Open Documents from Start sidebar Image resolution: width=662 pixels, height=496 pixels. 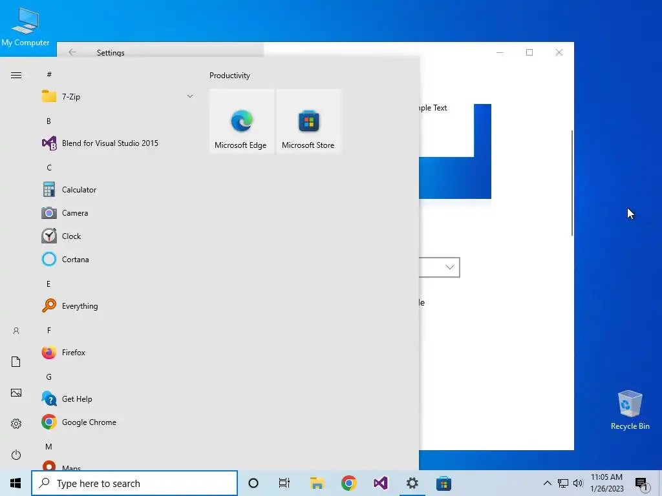(16, 362)
